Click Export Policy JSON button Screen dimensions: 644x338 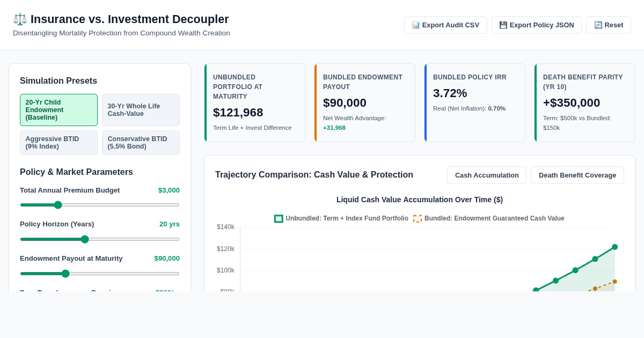click(x=537, y=25)
